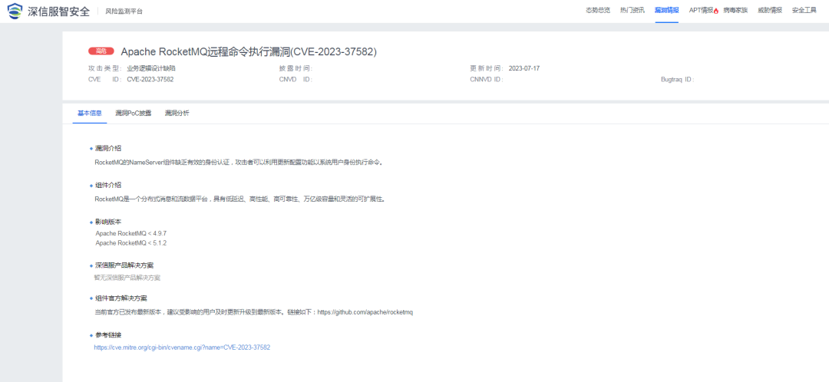Click the 深信服智安全 brand name
The image size is (829, 382).
point(58,11)
